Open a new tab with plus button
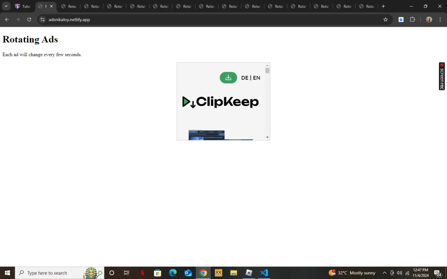 click(383, 6)
